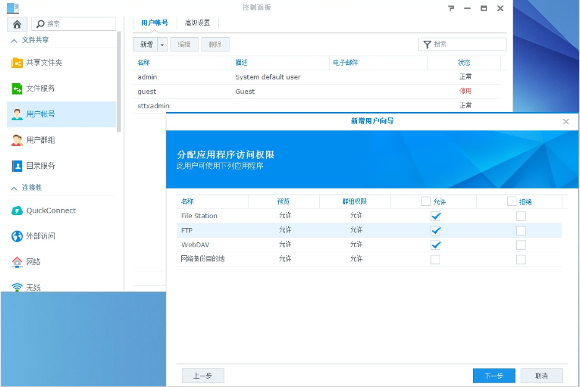Viewport: 580px width, 387px height.
Task: Open 文件服务 file services icon
Action: [17, 88]
